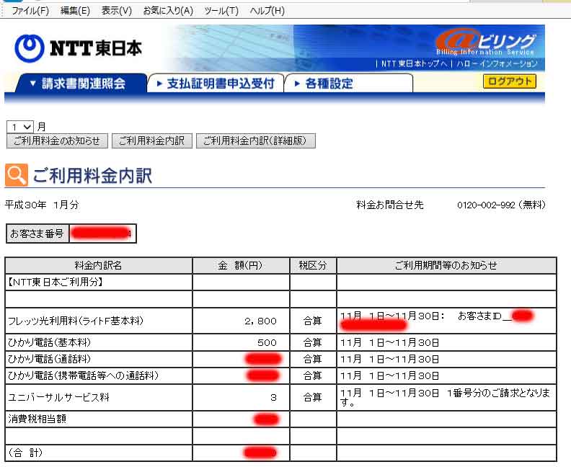Click the 0120-002-992 inquiry phone number
Viewport: 571px width, 467px height.
487,205
